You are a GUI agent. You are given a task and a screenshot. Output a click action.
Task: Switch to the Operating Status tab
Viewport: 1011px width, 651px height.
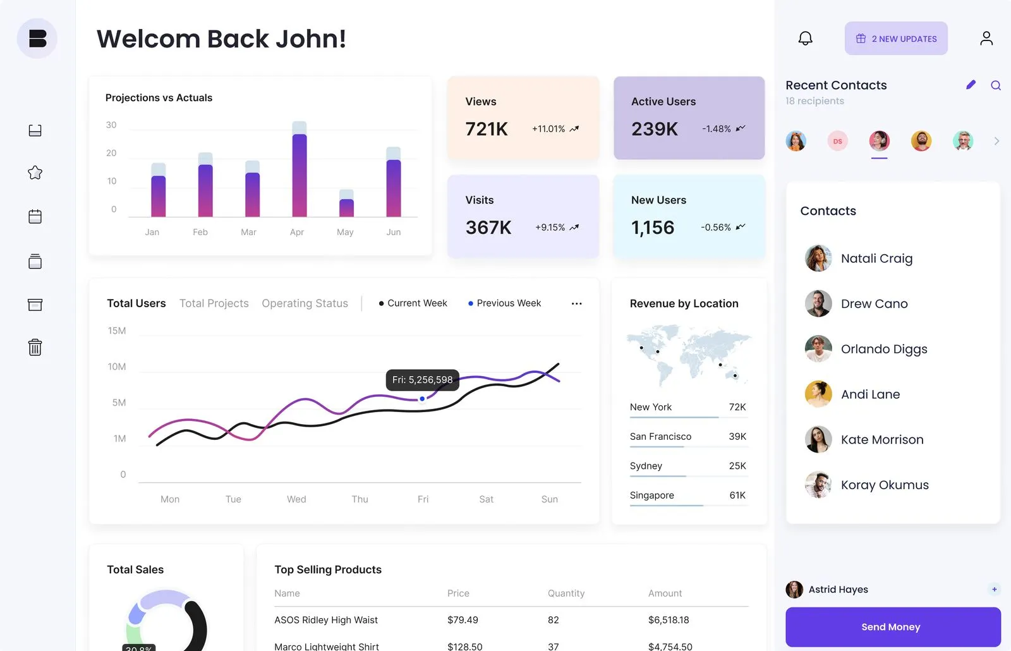(x=305, y=303)
